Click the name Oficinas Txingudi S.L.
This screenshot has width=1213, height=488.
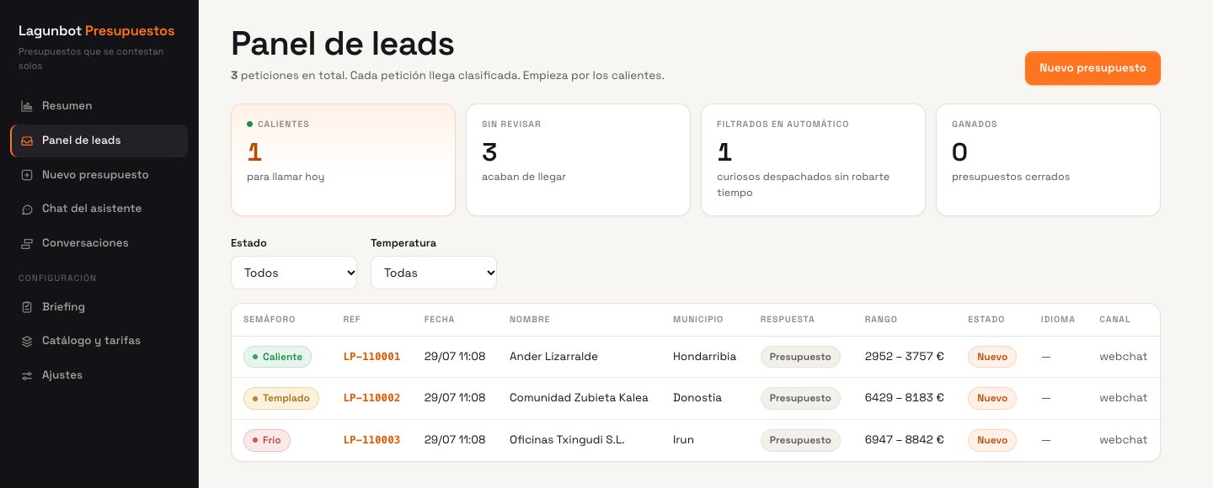tap(567, 440)
